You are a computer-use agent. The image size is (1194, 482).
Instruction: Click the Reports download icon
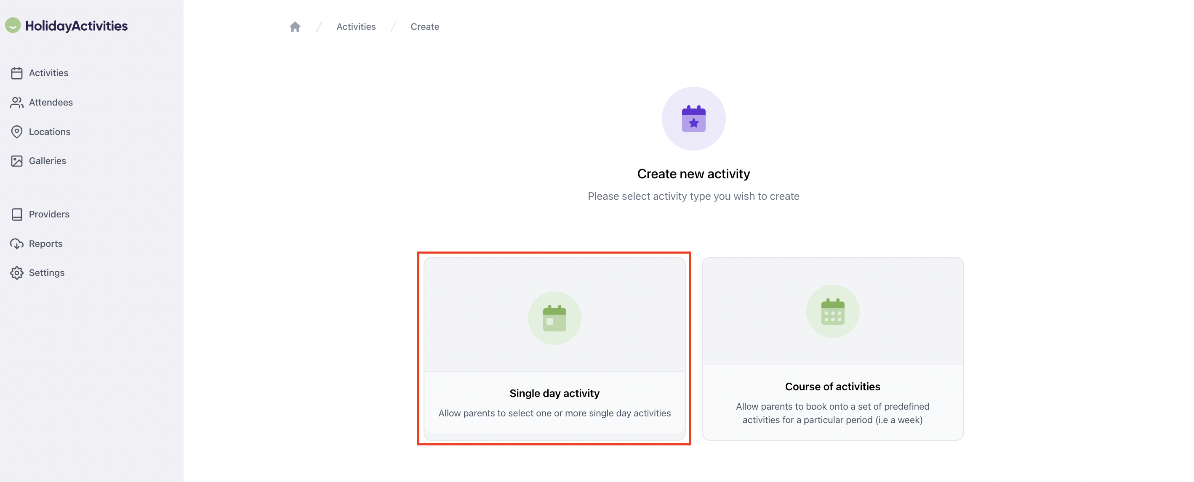[17, 243]
